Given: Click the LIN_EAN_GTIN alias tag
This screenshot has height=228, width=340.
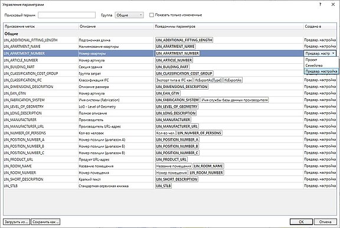Looking at the screenshot, I should [168, 93].
